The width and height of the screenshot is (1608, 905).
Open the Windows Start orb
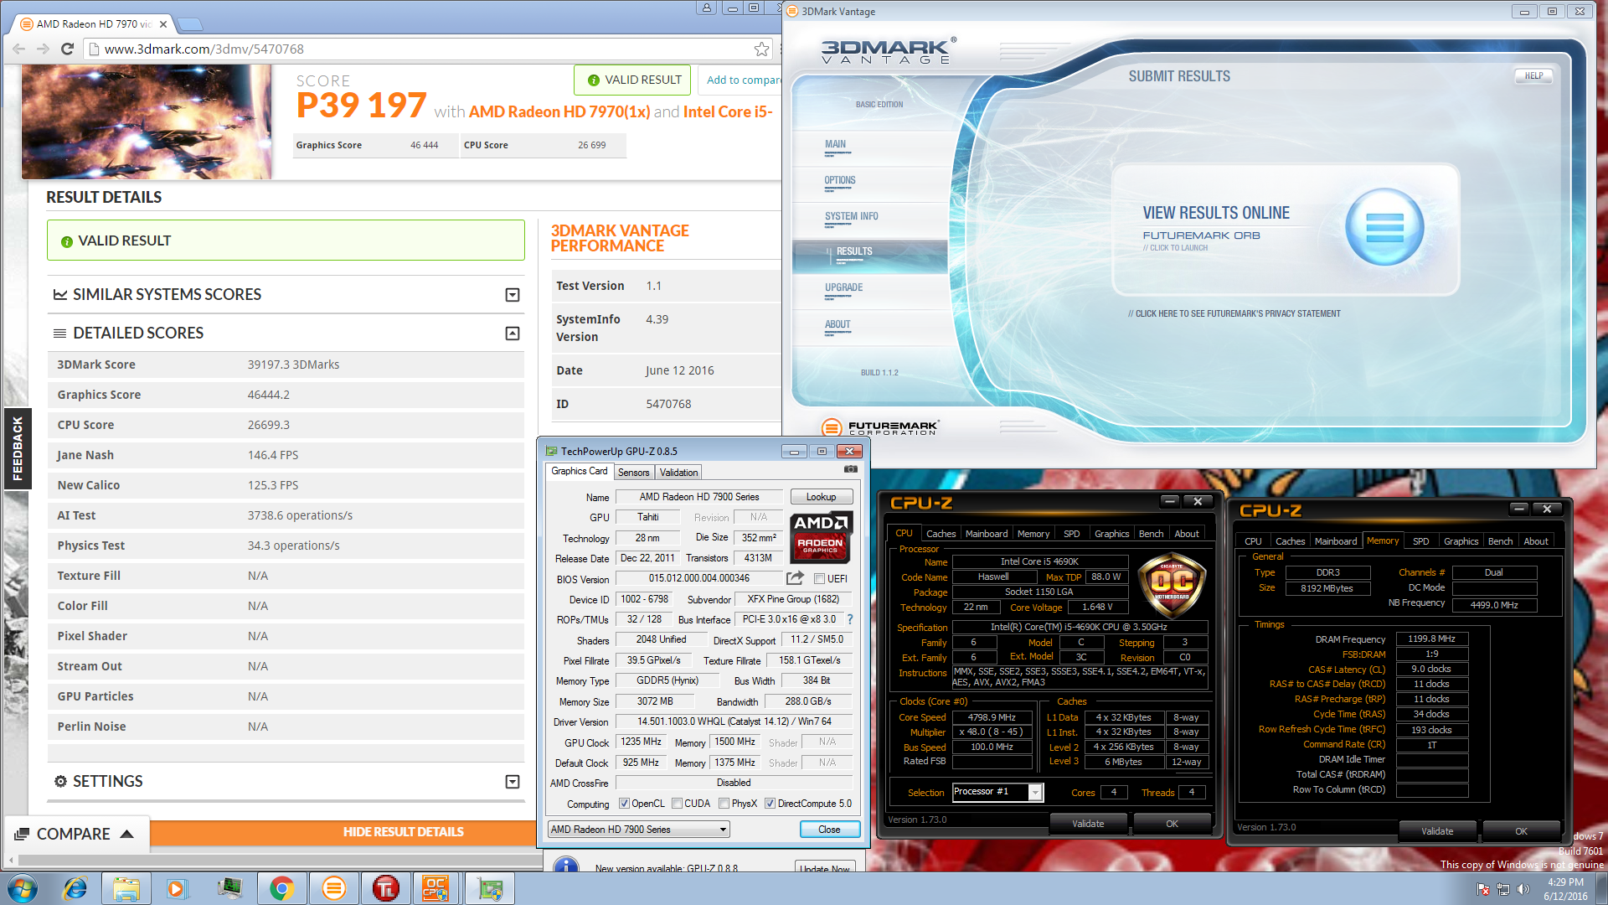(23, 888)
